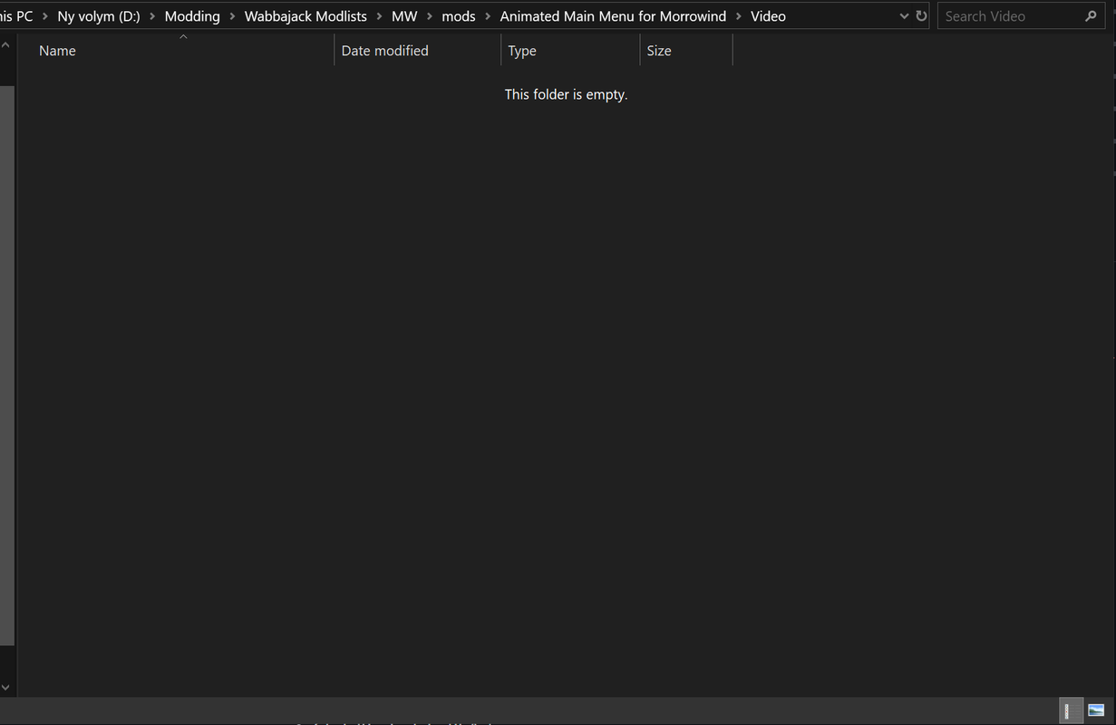Click 'This folder is empty.' text
This screenshot has height=725, width=1116.
click(566, 94)
